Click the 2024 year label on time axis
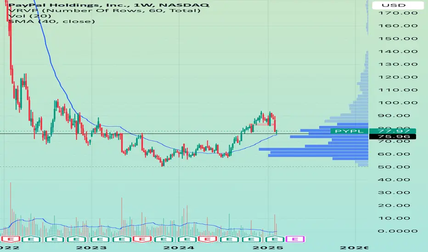Viewport: 428px width, 252px height. (x=179, y=247)
